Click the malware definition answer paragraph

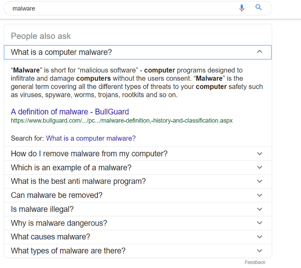(136, 82)
